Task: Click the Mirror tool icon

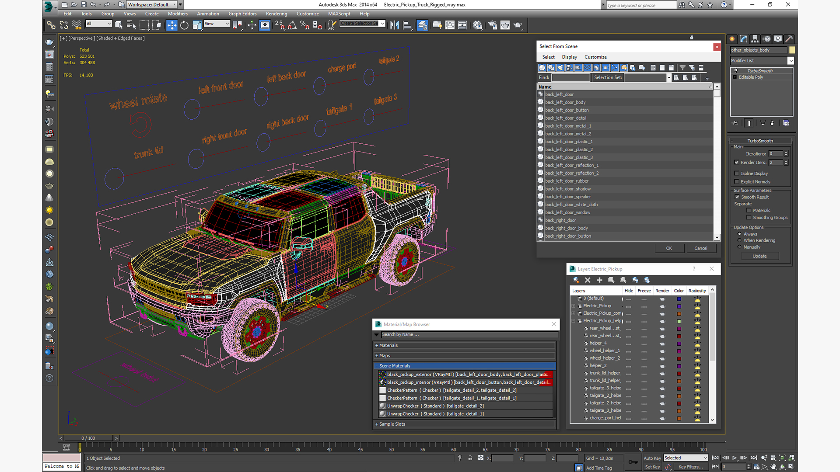Action: coord(395,25)
